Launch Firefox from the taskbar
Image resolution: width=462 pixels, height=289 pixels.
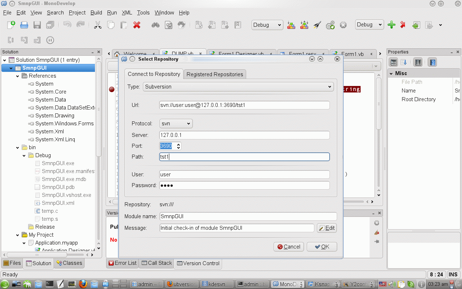pos(83,284)
